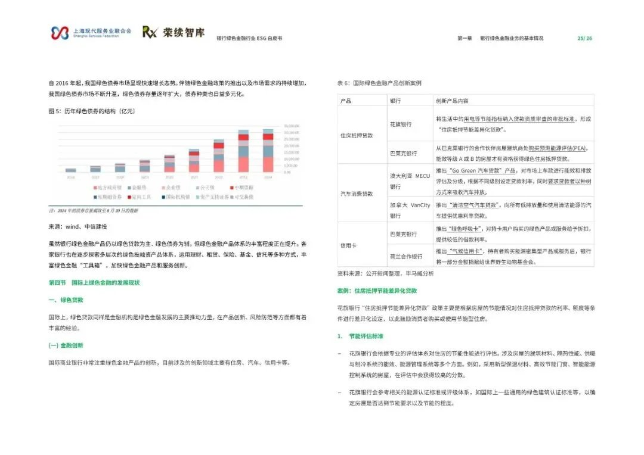Click subheading 一、绿色贷款
Image resolution: width=644 pixels, height=455 pixels.
[66, 300]
